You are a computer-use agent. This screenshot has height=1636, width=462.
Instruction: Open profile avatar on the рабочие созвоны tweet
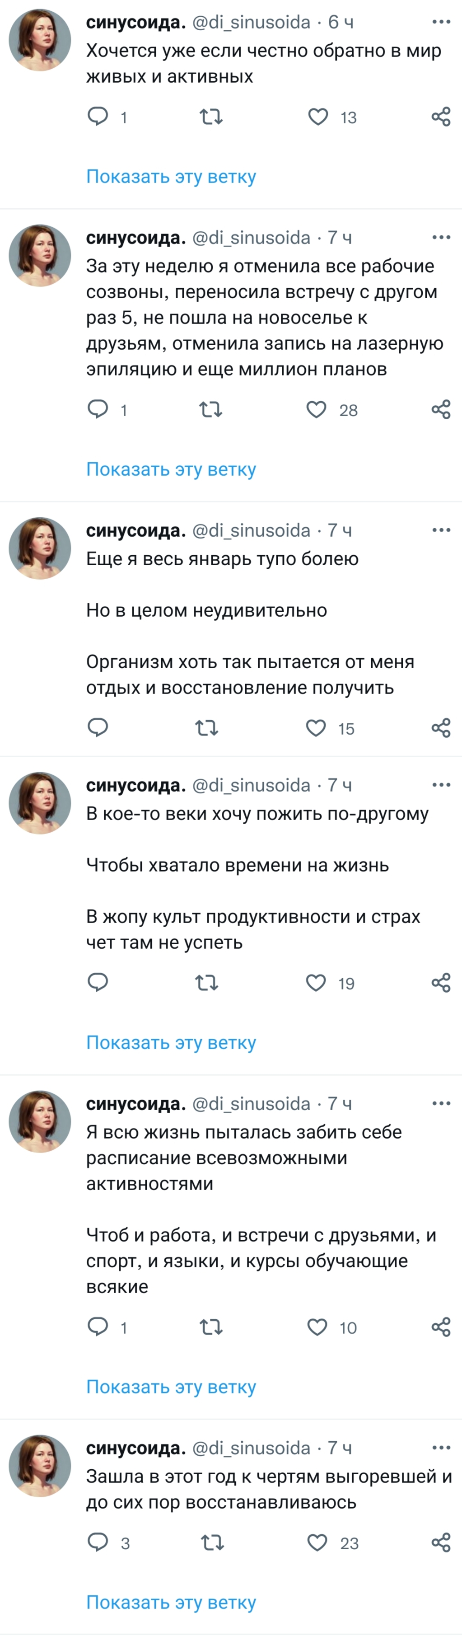click(x=40, y=255)
